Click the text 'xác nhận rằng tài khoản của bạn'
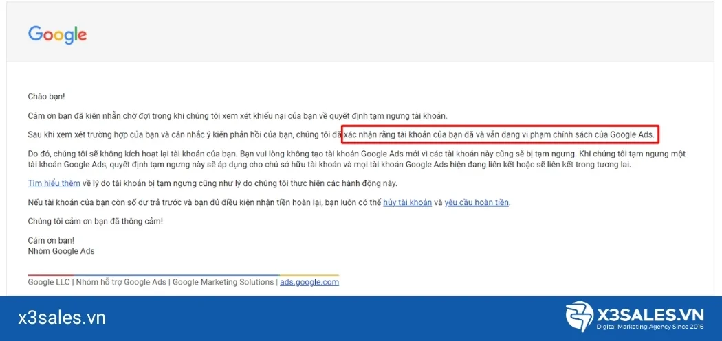Screen dimensions: 722x341 tap(402, 134)
